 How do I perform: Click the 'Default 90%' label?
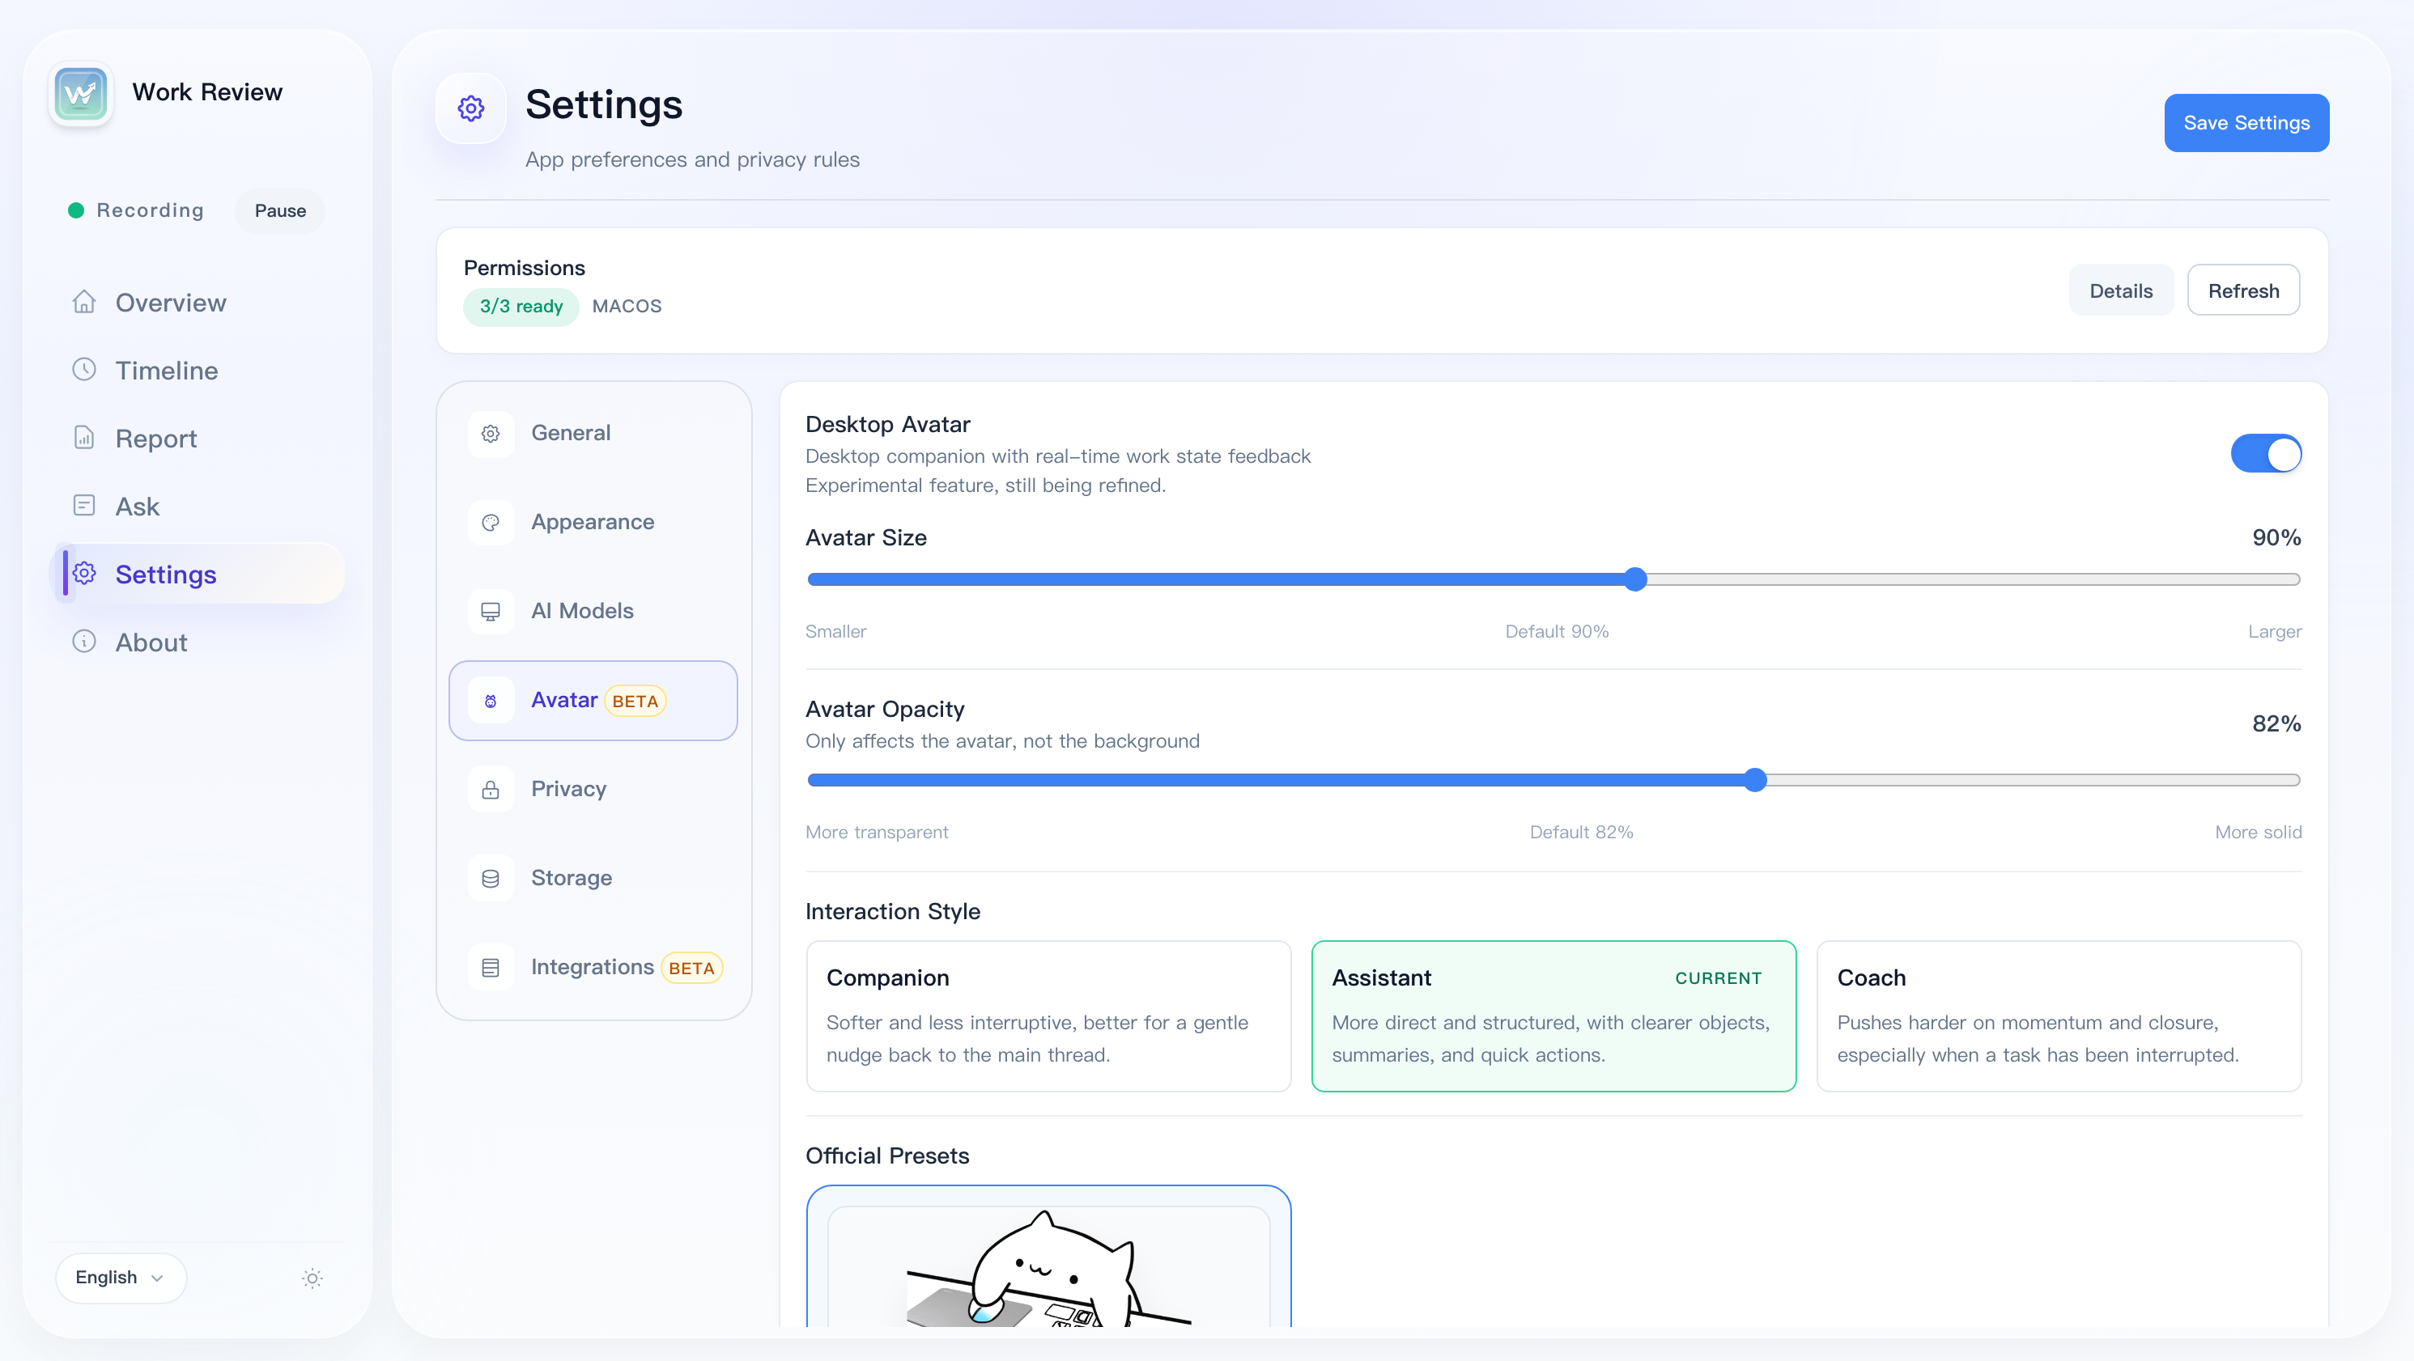coord(1557,631)
